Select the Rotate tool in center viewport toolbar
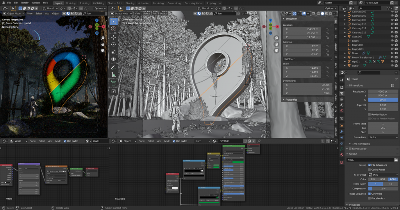400x210 pixels. [x=114, y=44]
